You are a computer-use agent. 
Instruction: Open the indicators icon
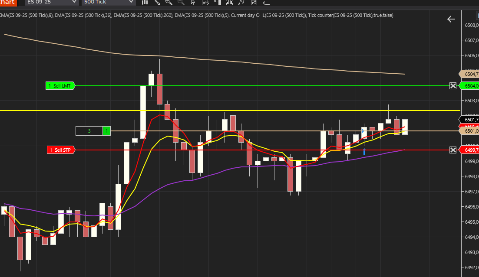229,3
